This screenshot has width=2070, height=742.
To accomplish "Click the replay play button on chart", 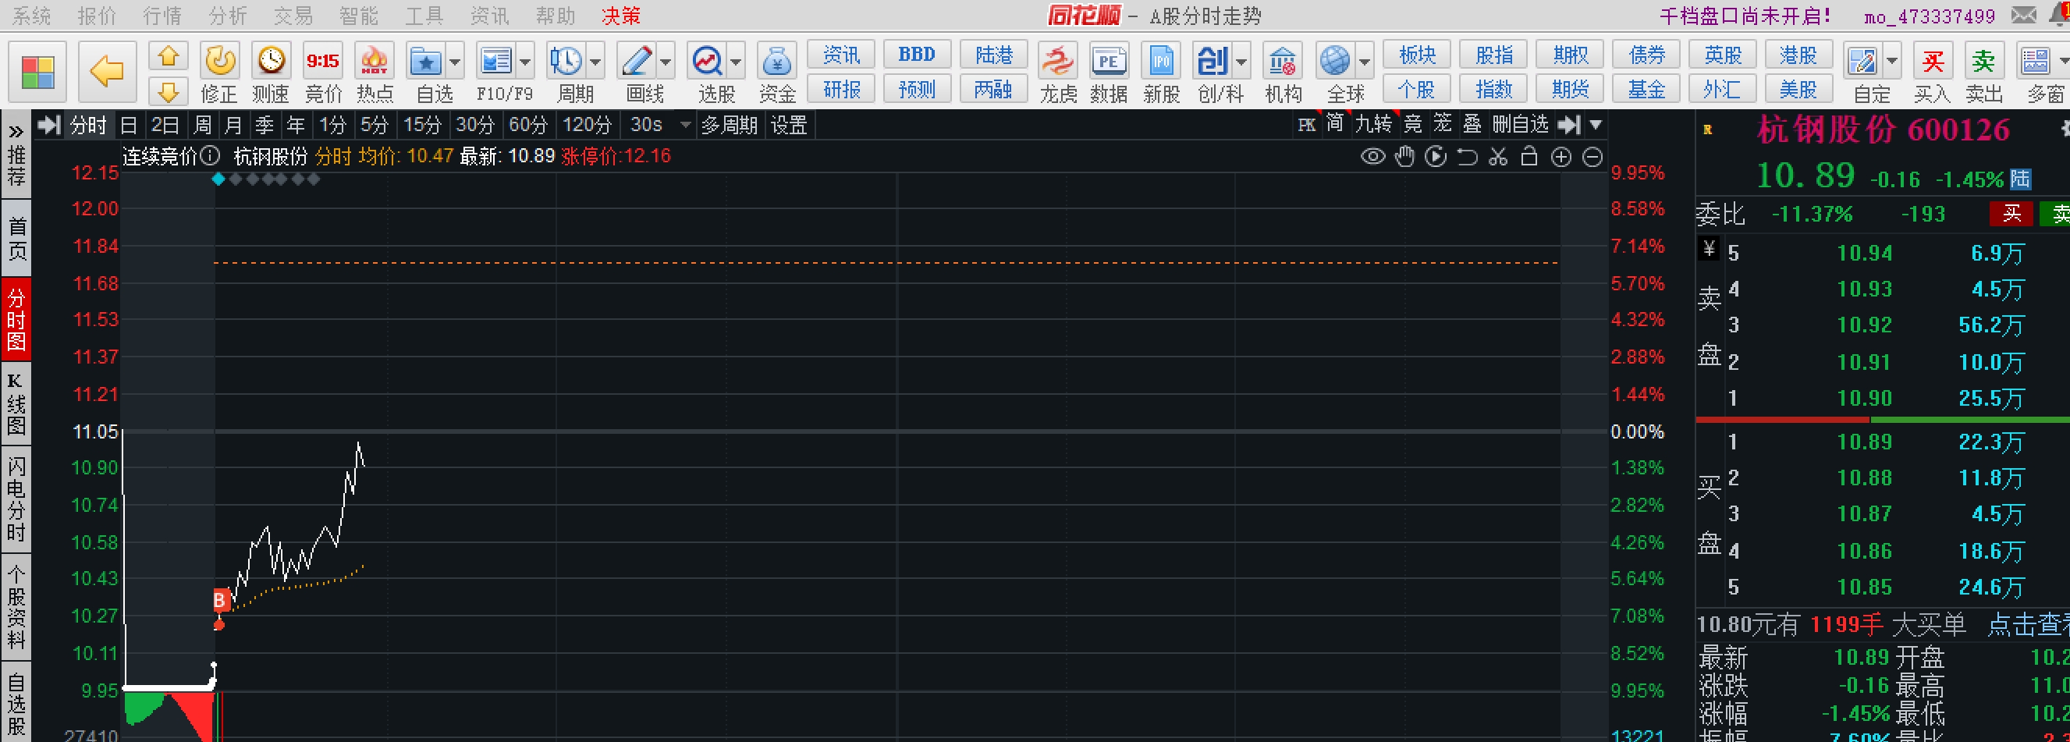I will coord(1435,157).
